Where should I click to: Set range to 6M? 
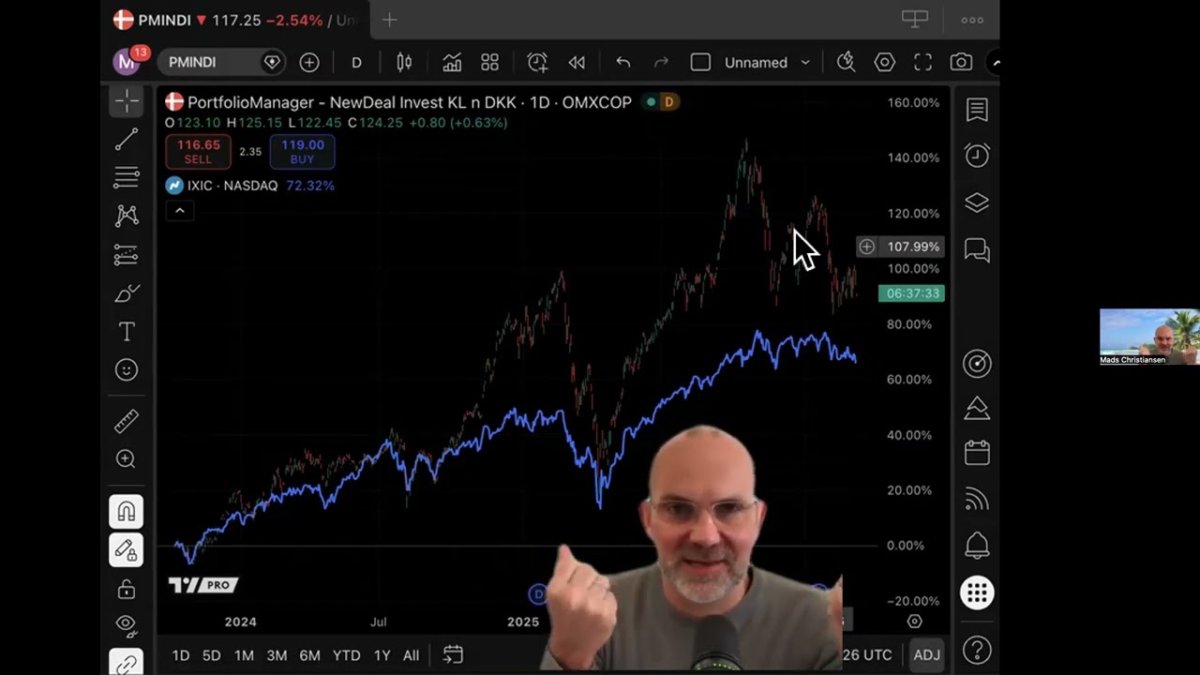309,655
